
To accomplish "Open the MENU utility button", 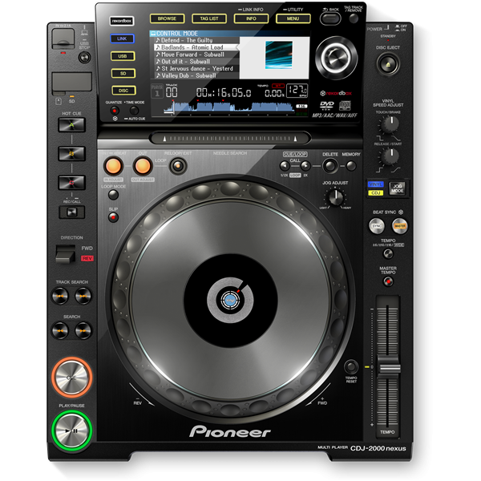I will (x=293, y=18).
